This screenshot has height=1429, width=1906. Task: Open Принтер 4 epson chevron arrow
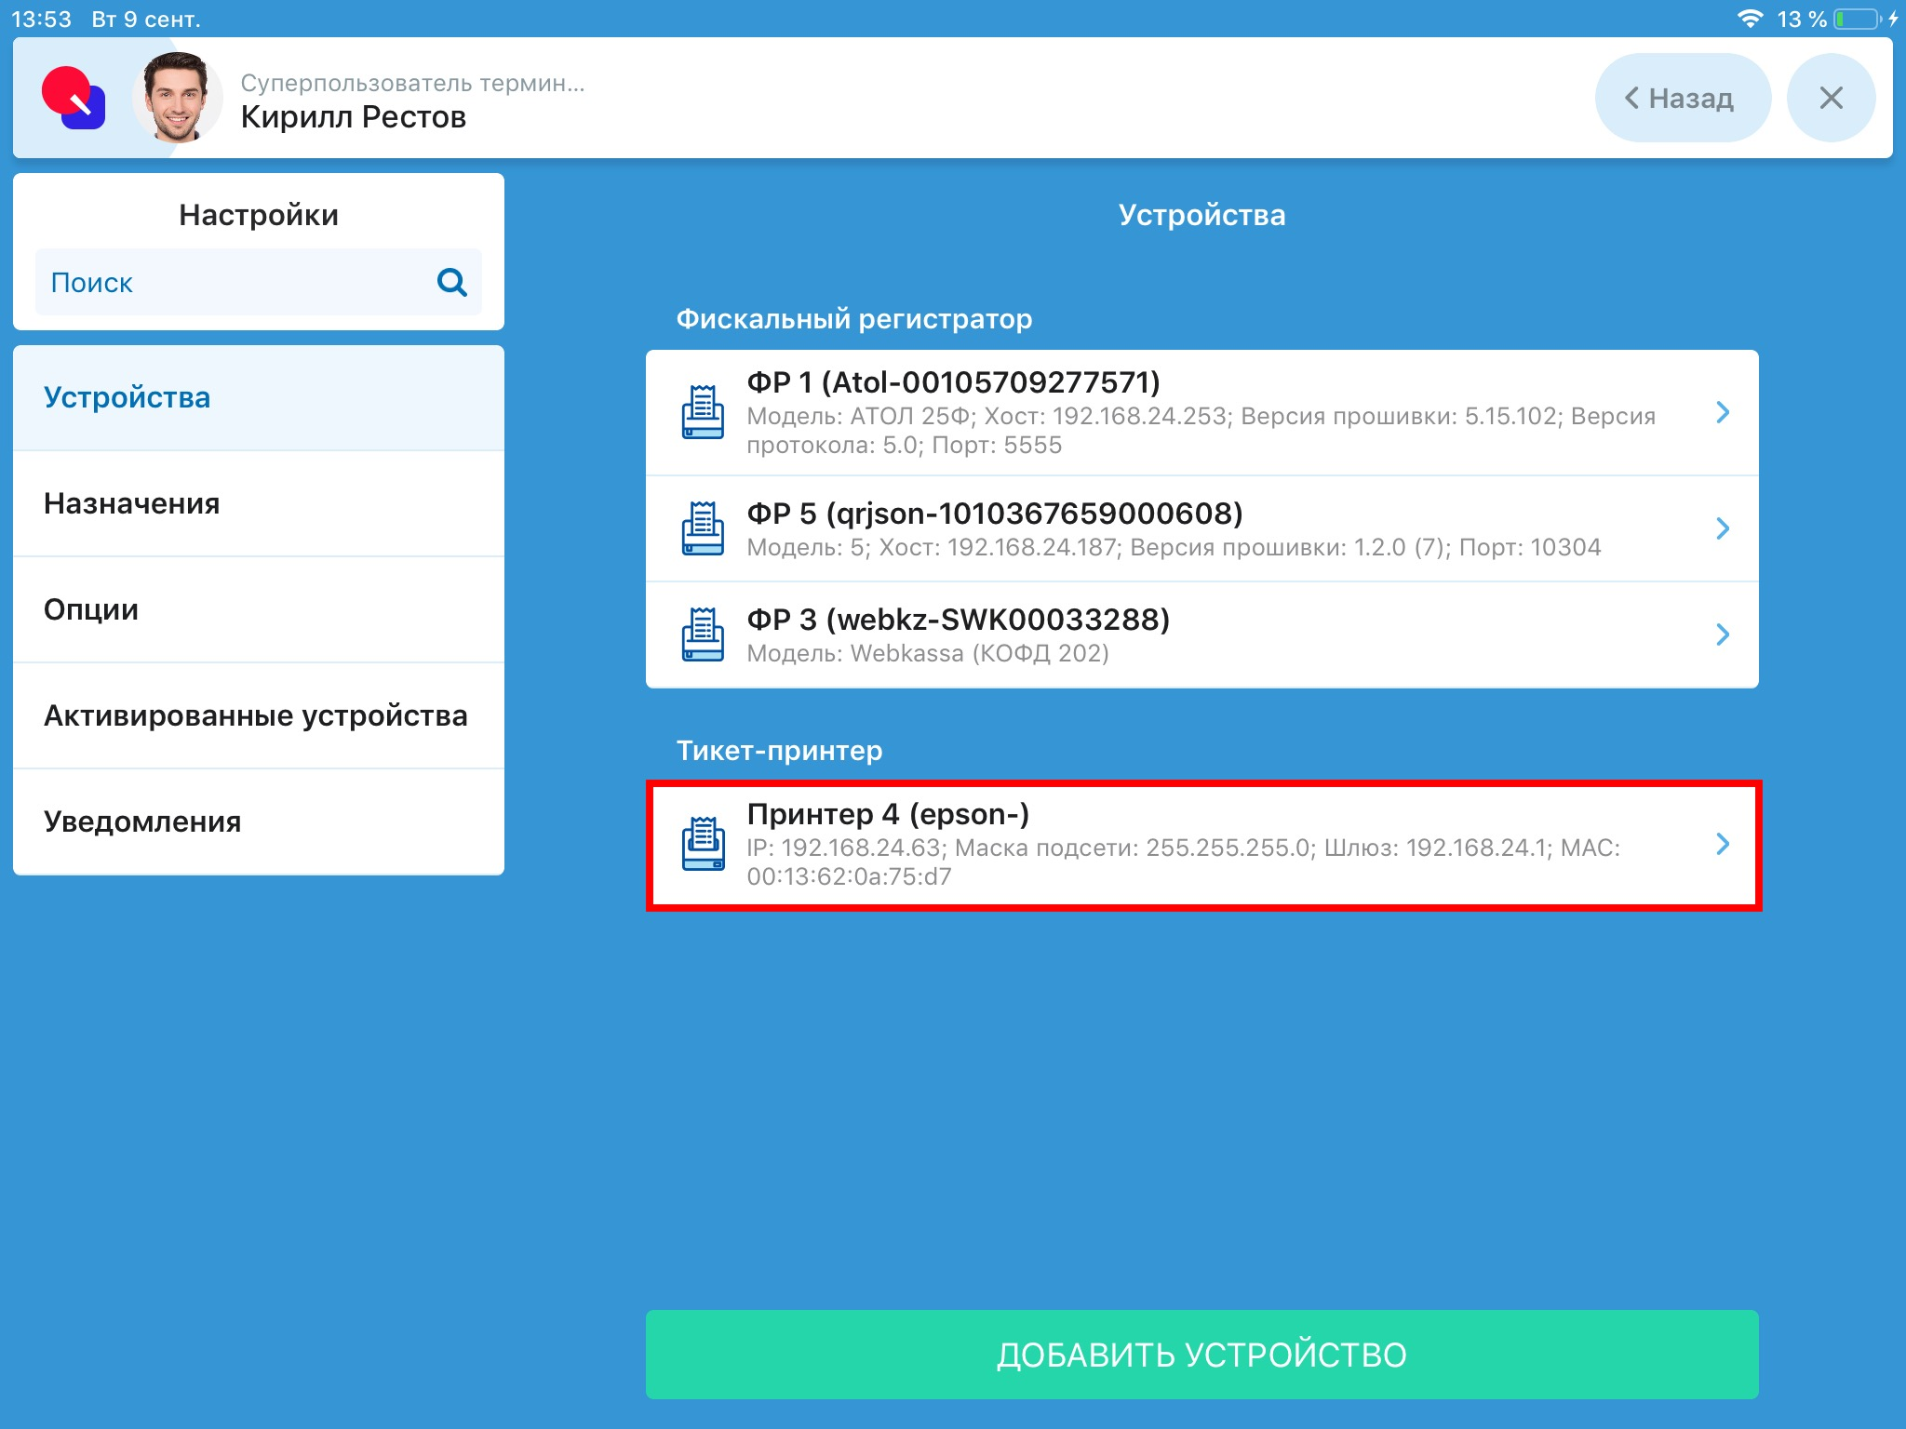click(1722, 844)
